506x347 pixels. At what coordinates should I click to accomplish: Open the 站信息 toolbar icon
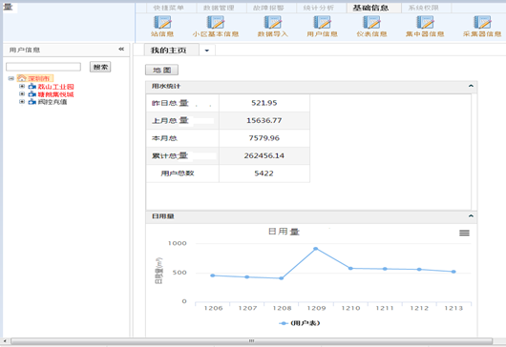point(162,23)
